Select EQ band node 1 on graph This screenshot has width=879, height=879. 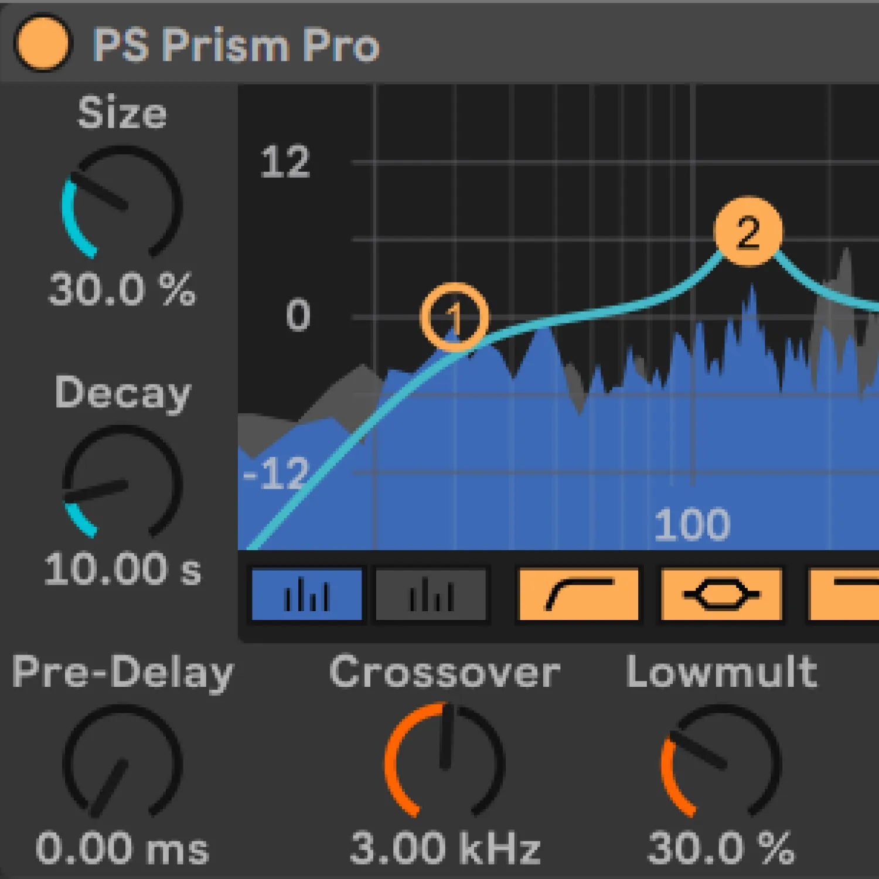(x=454, y=318)
